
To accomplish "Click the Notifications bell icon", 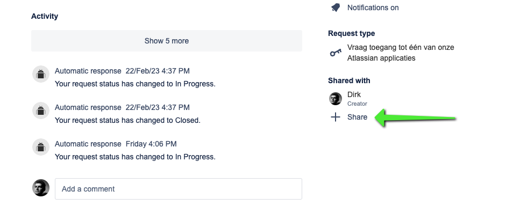I will coord(336,8).
